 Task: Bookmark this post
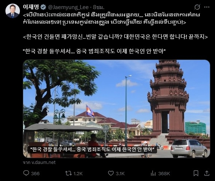(196, 173)
